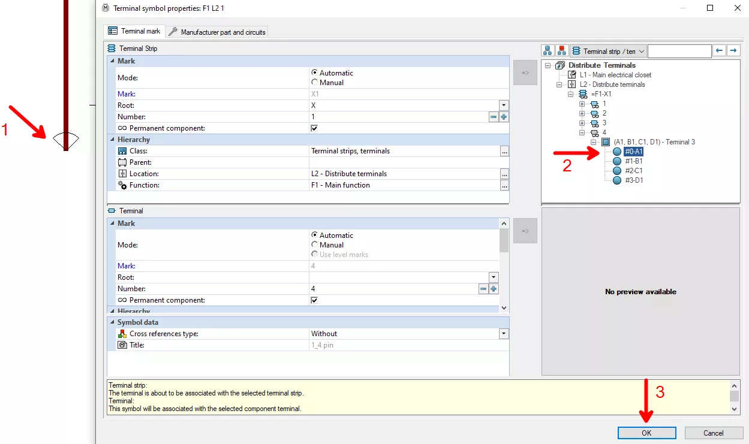Click the blue hierarchy icon above the tree
Screen dimensions: 749x444
click(548, 52)
